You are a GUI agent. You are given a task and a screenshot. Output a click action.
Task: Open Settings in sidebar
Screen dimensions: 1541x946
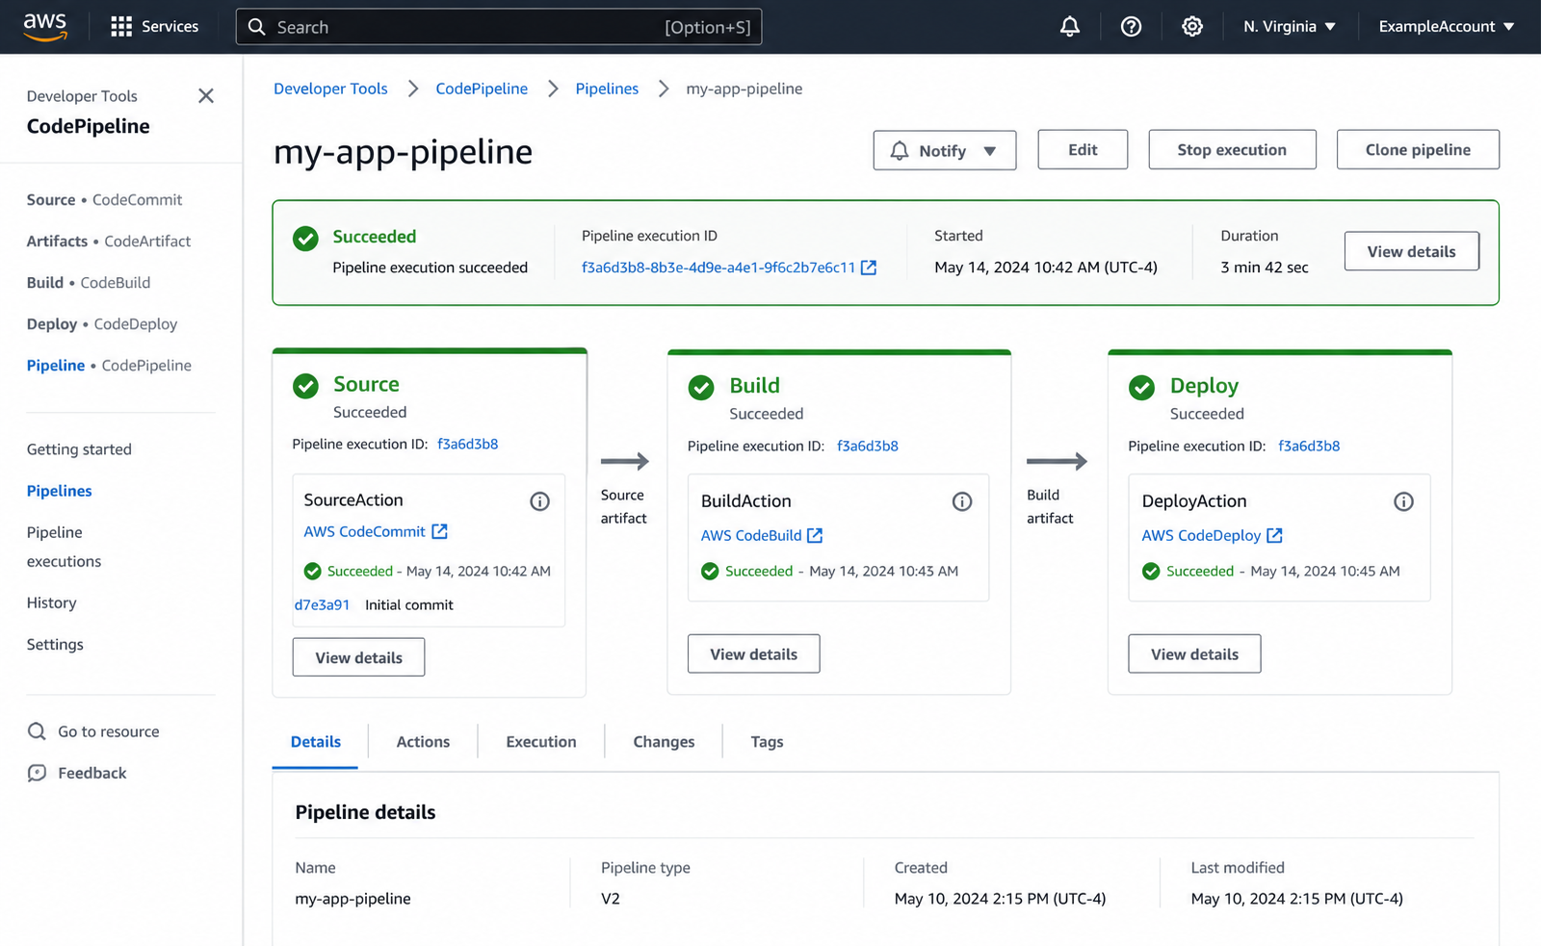pos(55,645)
